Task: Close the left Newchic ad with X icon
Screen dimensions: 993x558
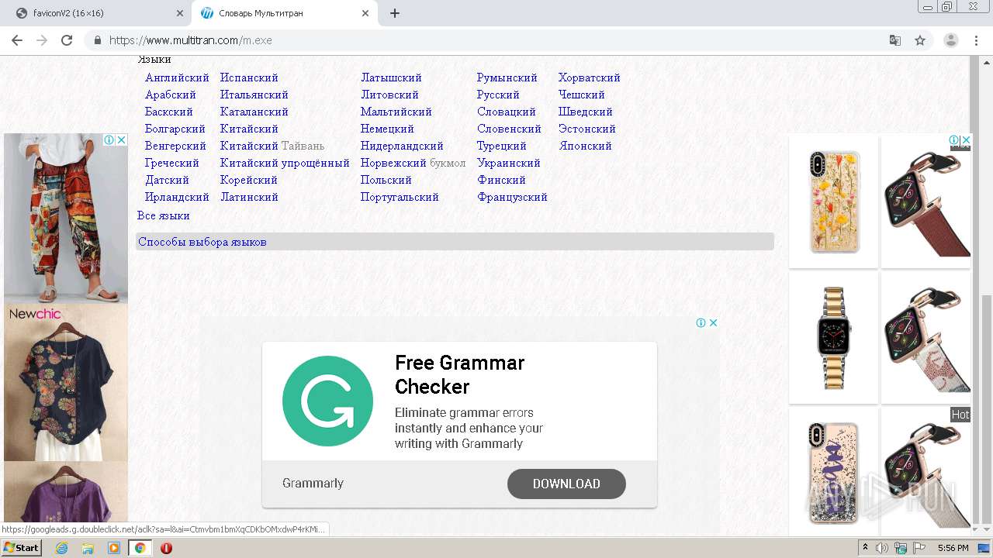Action: coord(122,140)
